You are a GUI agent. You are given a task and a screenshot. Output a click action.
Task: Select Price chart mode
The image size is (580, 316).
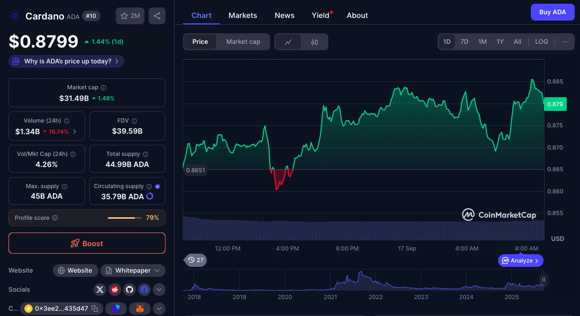pos(200,42)
